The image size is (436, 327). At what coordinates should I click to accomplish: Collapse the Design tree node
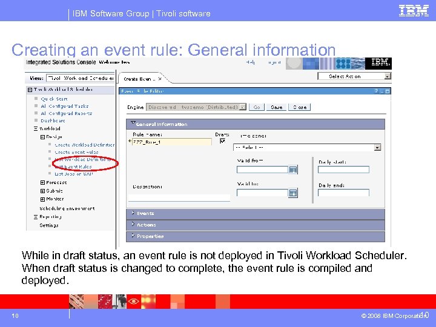pos(42,137)
